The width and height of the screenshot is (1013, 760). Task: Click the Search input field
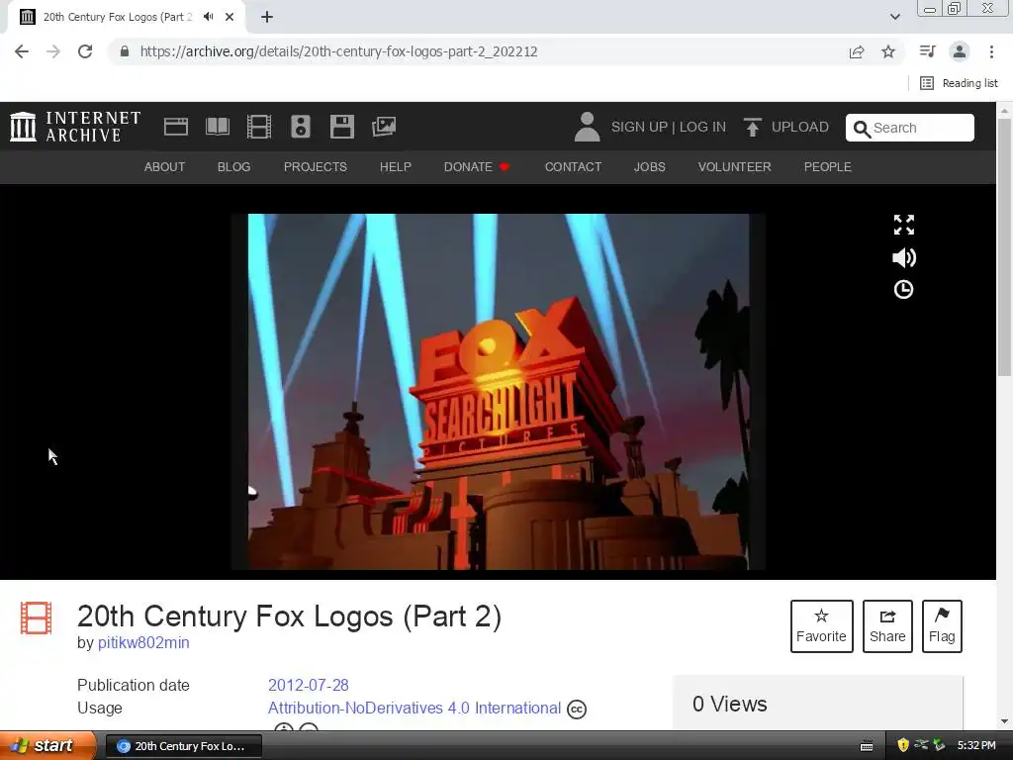tap(910, 128)
